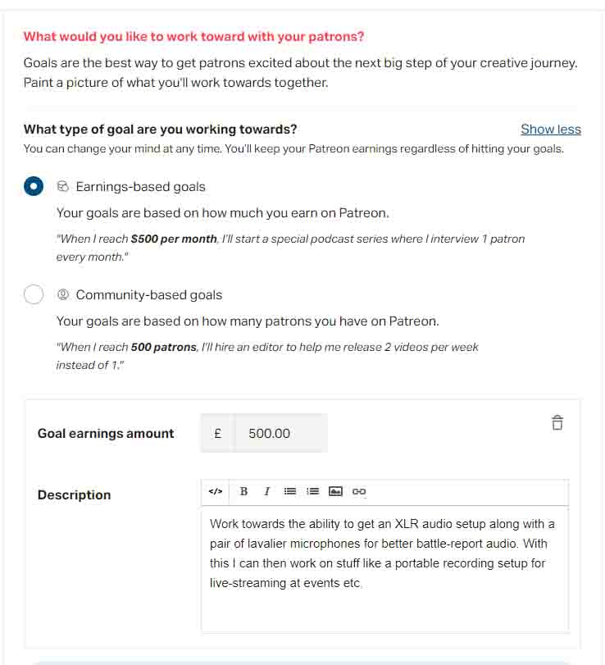
Task: Delete the goal using the trash icon
Action: click(557, 423)
